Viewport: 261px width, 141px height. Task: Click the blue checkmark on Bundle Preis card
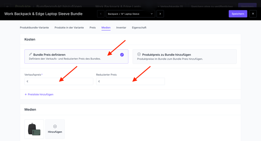click(x=122, y=55)
